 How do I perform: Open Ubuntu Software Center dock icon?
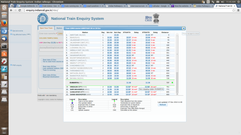coord(4,54)
